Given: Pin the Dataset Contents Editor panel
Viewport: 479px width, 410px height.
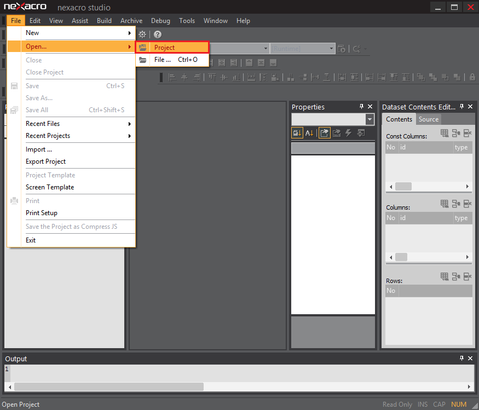Looking at the screenshot, I should (462, 106).
